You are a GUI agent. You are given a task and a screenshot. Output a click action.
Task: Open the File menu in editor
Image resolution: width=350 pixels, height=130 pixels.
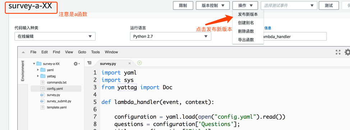[x=33, y=52]
